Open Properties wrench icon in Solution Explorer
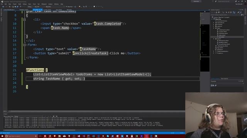Image resolution: width=247 pixels, height=138 pixels. (239, 12)
